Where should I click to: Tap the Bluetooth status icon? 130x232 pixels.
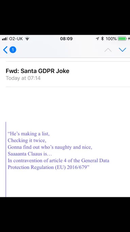pyautogui.click(x=102, y=39)
